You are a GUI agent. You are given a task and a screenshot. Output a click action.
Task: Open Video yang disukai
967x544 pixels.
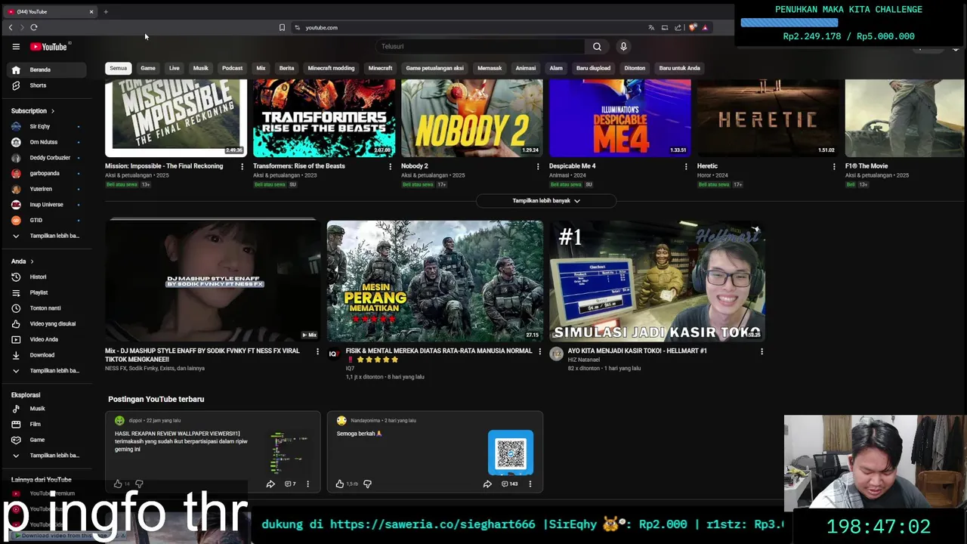tap(46, 323)
